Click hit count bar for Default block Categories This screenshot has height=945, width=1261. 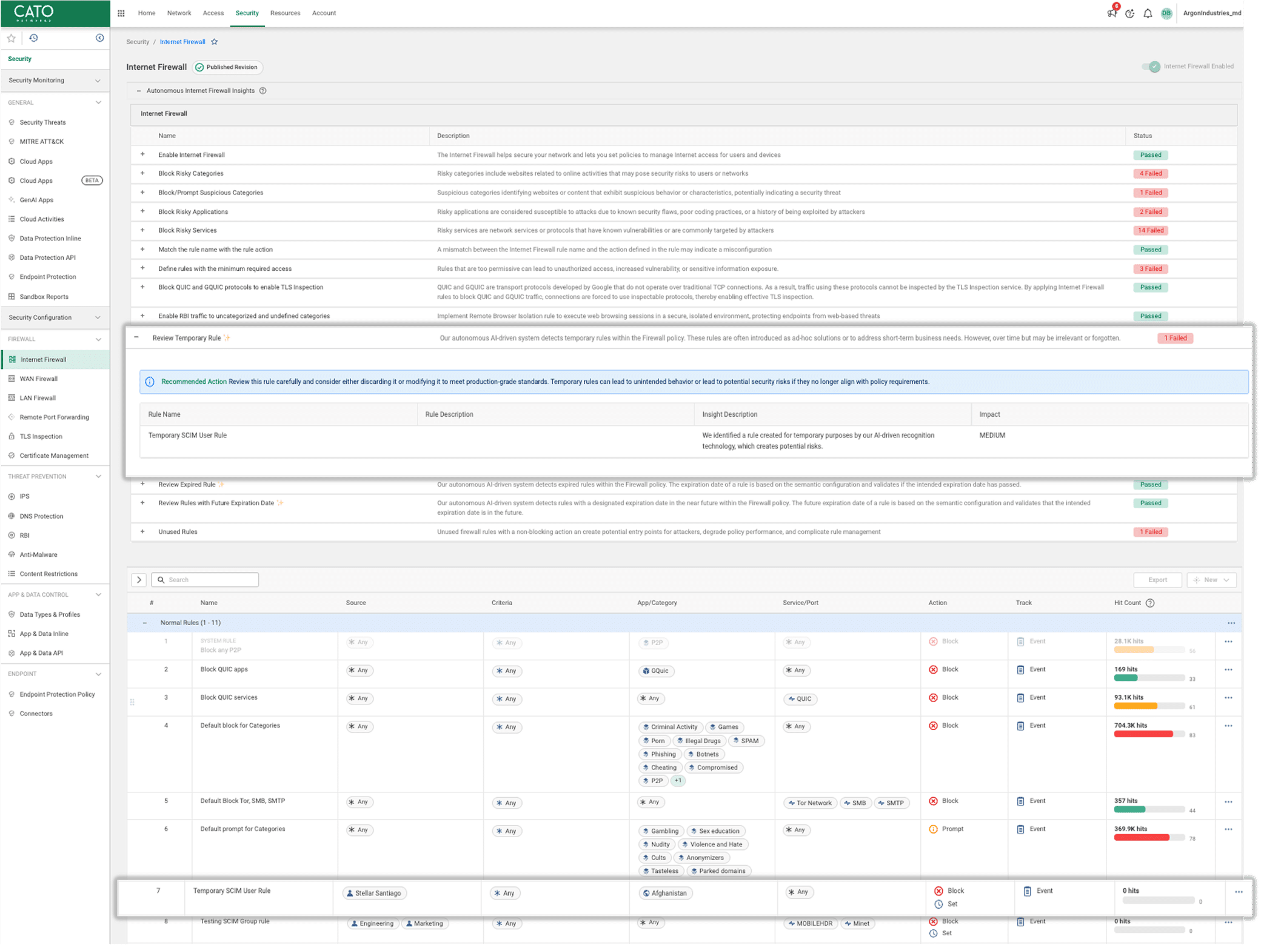[x=1149, y=734]
